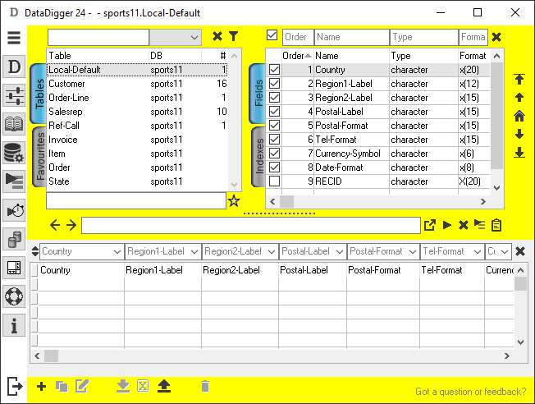This screenshot has height=404, width=535.
Task: Click the filter funnel icon above tables
Action: 233,36
